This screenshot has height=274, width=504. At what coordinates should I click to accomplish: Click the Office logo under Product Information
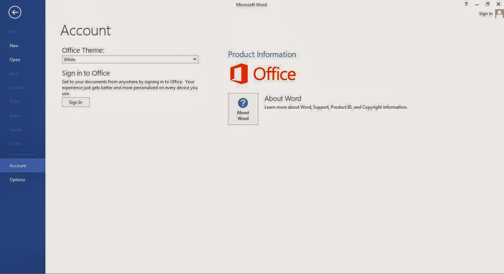click(263, 74)
